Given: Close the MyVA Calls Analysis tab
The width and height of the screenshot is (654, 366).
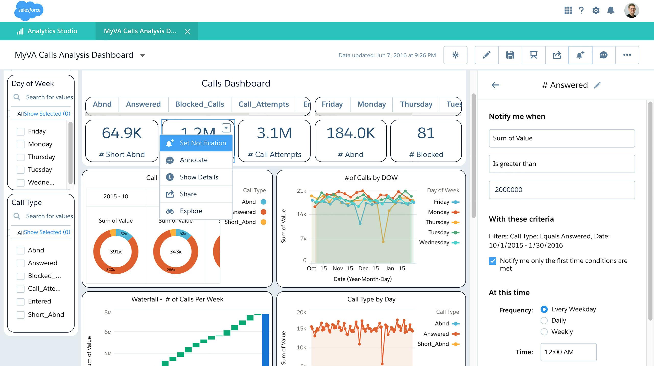Looking at the screenshot, I should click(188, 32).
